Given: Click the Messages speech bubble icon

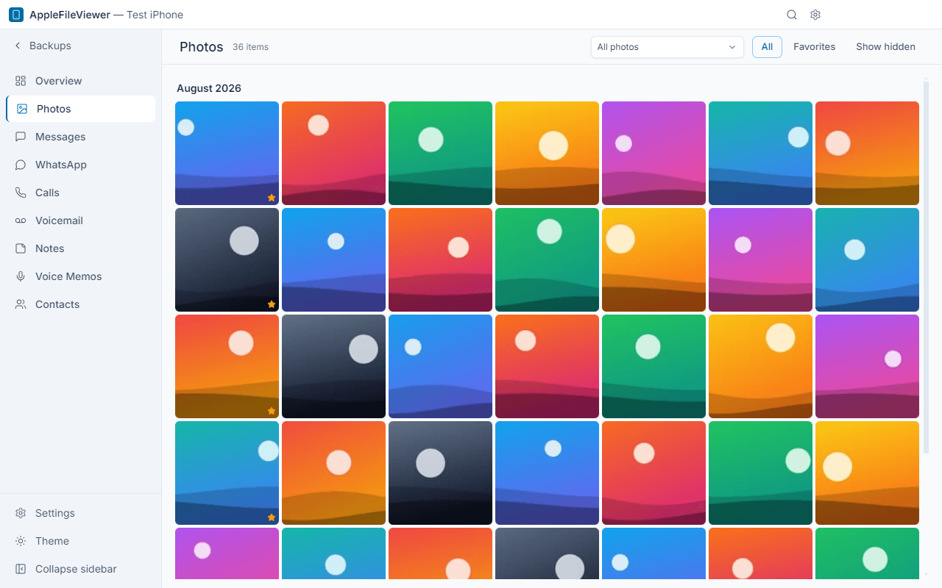Looking at the screenshot, I should tap(21, 137).
